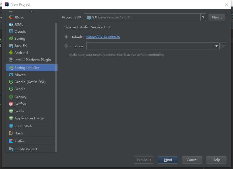This screenshot has width=233, height=169.
Task: Open the https://start.spring.io link
Action: (x=103, y=37)
